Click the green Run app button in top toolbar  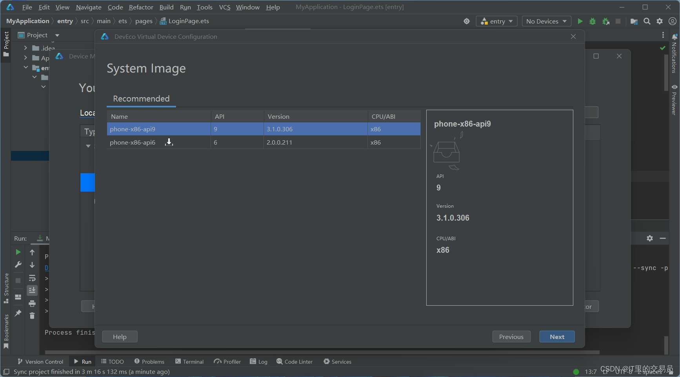[580, 21]
